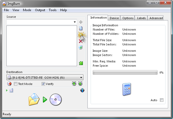
Task: Minimize the ImgBurn window
Action: 150,3
